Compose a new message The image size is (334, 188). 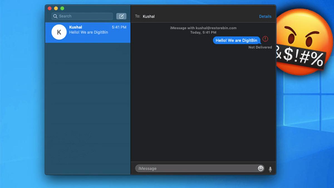121,16
